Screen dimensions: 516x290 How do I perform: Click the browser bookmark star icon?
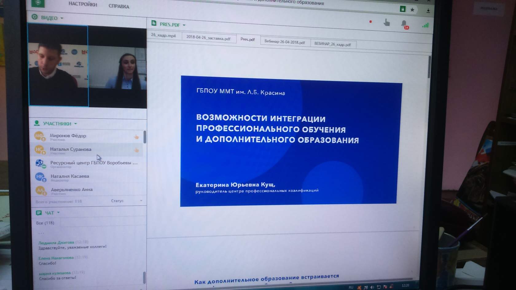click(x=412, y=10)
